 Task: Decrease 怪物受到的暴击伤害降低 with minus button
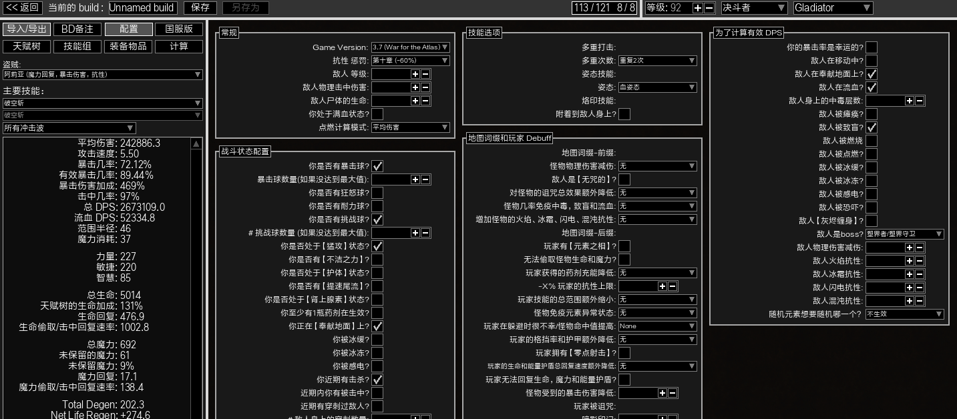point(673,393)
